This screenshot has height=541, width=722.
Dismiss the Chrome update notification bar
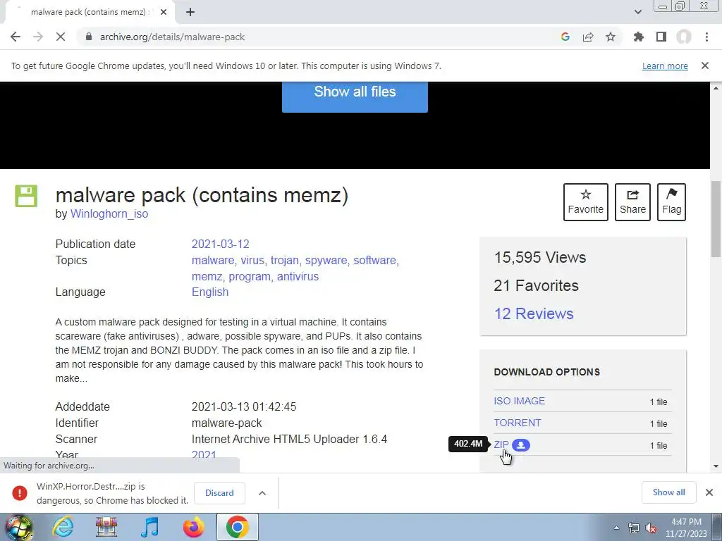click(x=705, y=66)
